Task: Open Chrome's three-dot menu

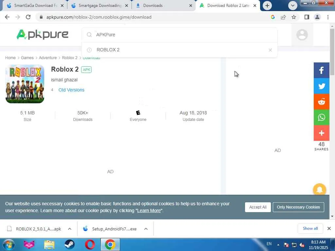Action: tap(328, 17)
